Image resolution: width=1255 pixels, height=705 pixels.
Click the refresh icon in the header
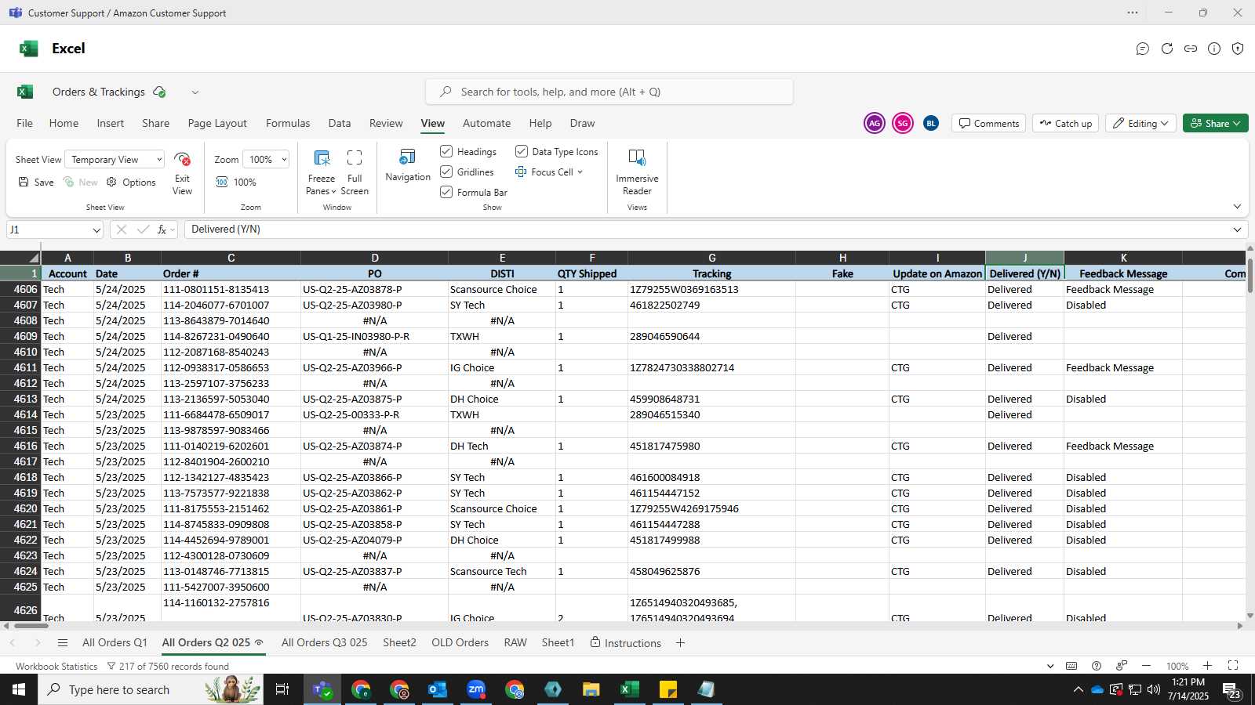click(1167, 49)
